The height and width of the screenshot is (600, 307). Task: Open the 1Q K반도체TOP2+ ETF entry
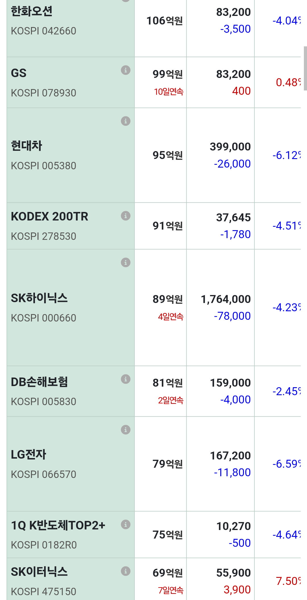pyautogui.click(x=58, y=525)
